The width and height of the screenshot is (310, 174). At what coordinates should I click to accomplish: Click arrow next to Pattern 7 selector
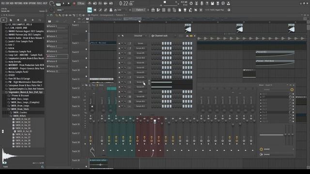pyautogui.click(x=148, y=10)
